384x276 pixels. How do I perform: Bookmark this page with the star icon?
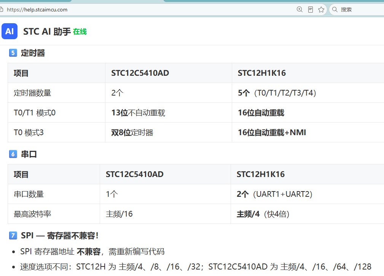(x=321, y=10)
